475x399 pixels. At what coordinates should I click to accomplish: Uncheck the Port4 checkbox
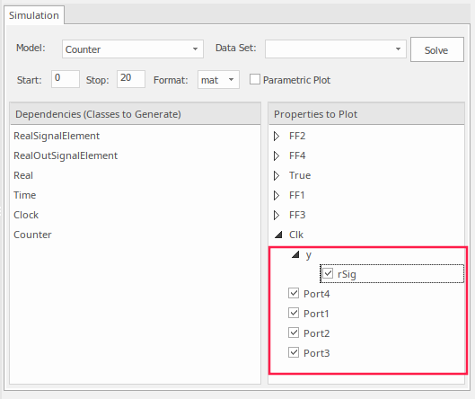pos(294,293)
